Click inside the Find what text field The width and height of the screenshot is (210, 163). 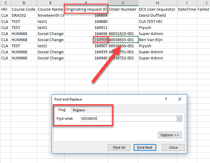point(128,119)
